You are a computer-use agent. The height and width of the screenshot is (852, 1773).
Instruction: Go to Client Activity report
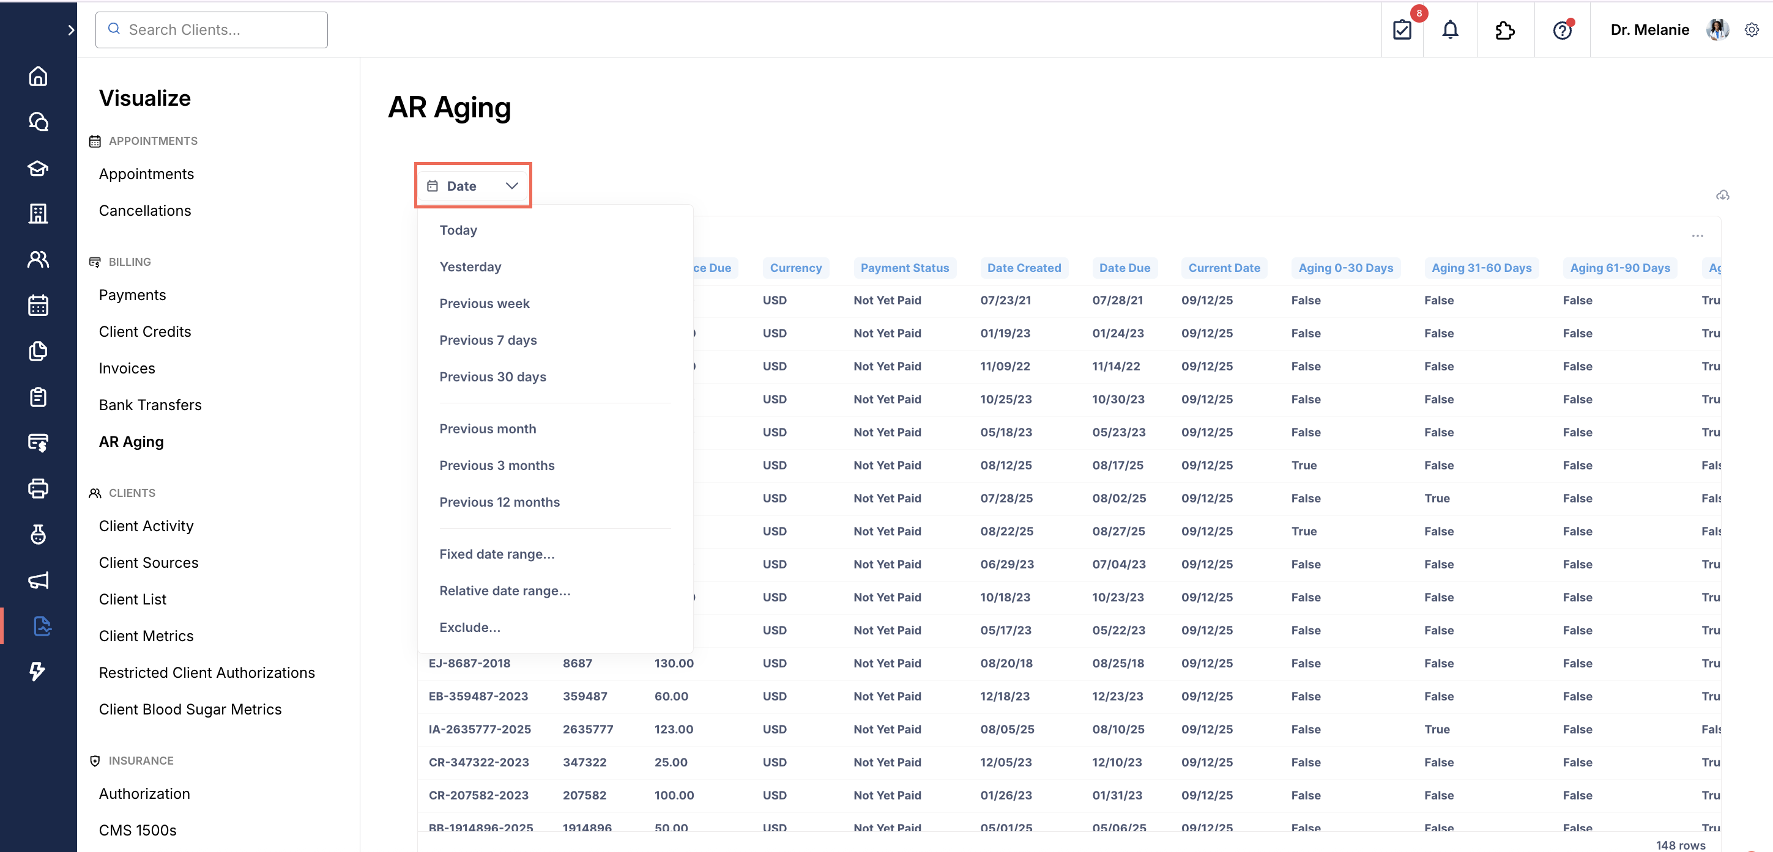point(146,526)
